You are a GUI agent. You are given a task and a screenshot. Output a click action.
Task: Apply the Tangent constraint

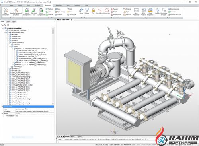114,9
